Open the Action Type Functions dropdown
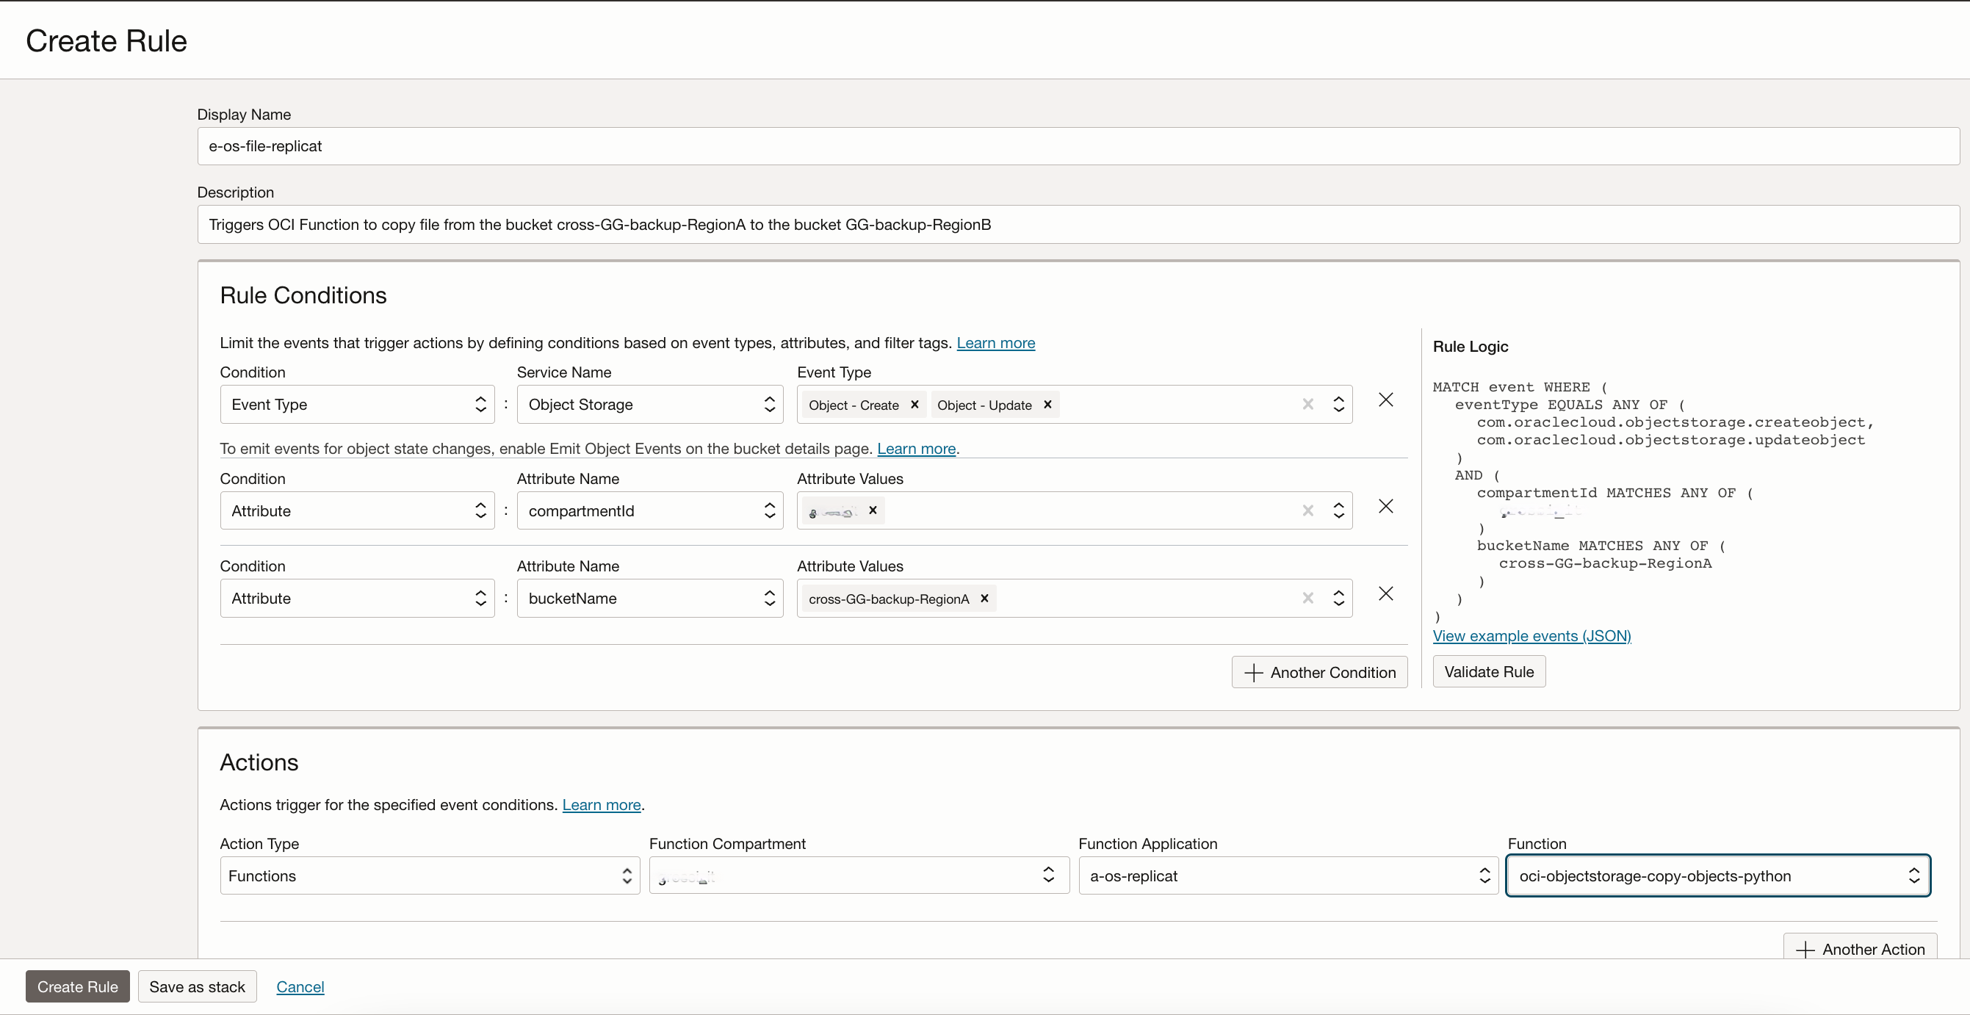Viewport: 1970px width, 1015px height. [x=429, y=875]
